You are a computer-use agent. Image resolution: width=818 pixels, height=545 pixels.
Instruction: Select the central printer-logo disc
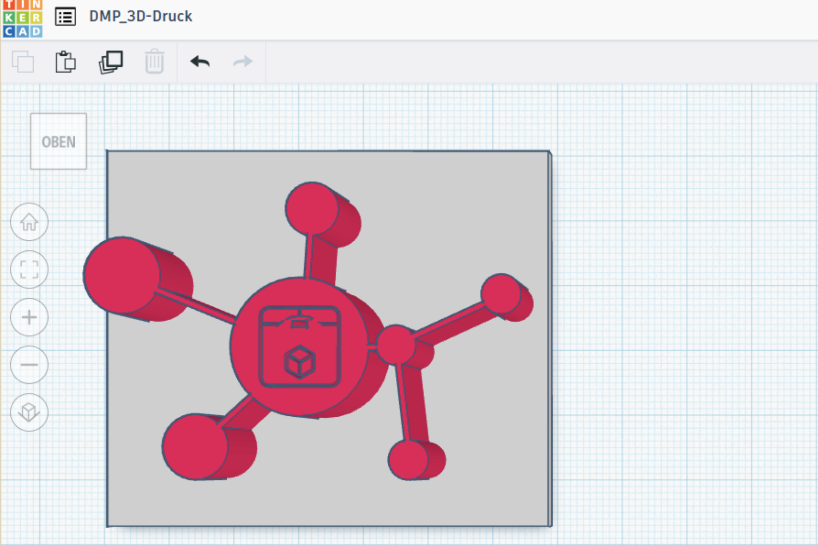click(300, 346)
